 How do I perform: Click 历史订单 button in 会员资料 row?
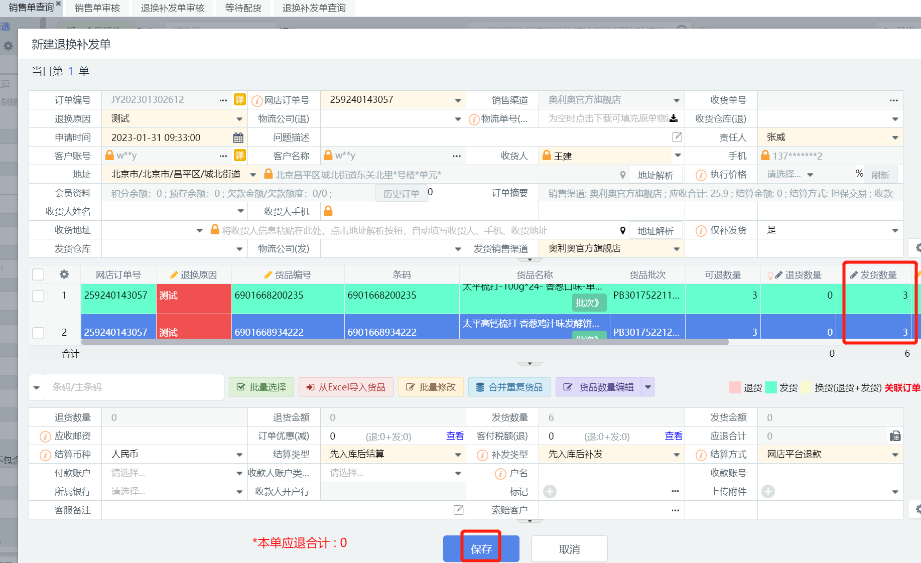coord(401,194)
